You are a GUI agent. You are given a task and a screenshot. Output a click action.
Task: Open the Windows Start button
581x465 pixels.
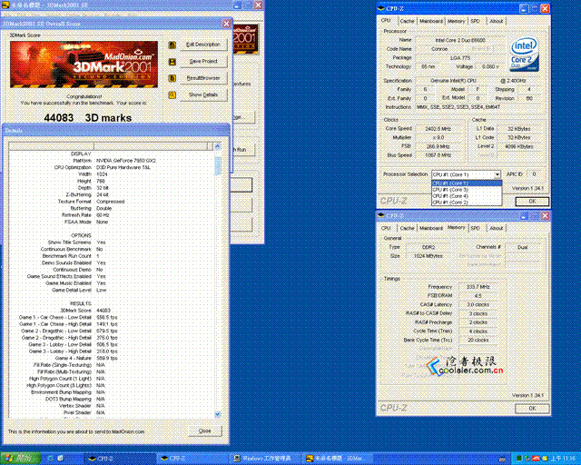(x=20, y=459)
